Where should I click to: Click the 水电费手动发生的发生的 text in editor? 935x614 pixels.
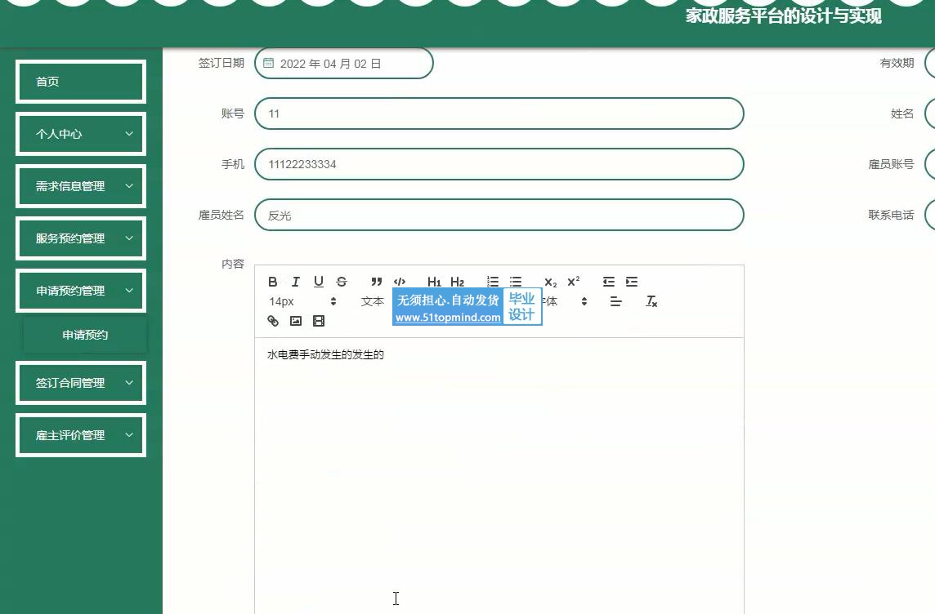(x=325, y=355)
